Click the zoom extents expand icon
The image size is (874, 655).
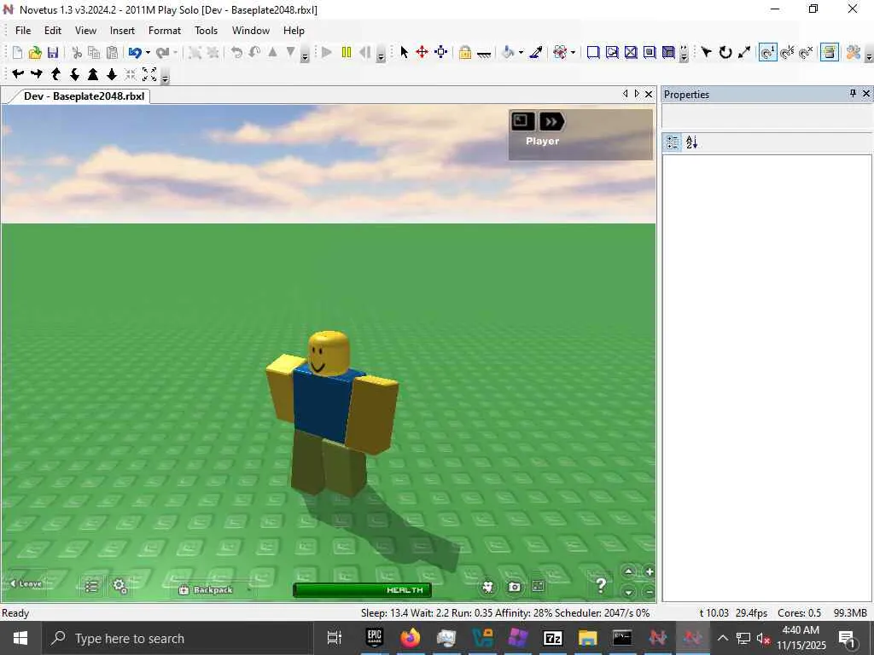click(x=149, y=73)
